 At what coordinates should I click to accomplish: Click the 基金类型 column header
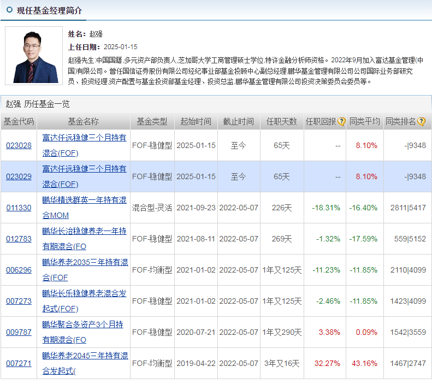coord(152,121)
